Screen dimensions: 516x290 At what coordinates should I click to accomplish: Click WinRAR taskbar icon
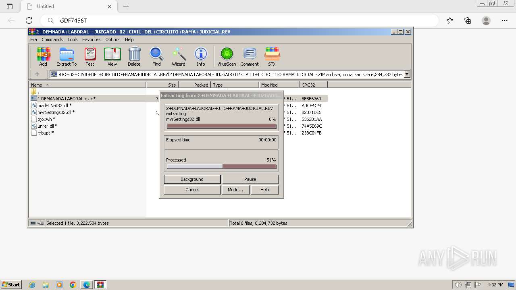pyautogui.click(x=100, y=285)
